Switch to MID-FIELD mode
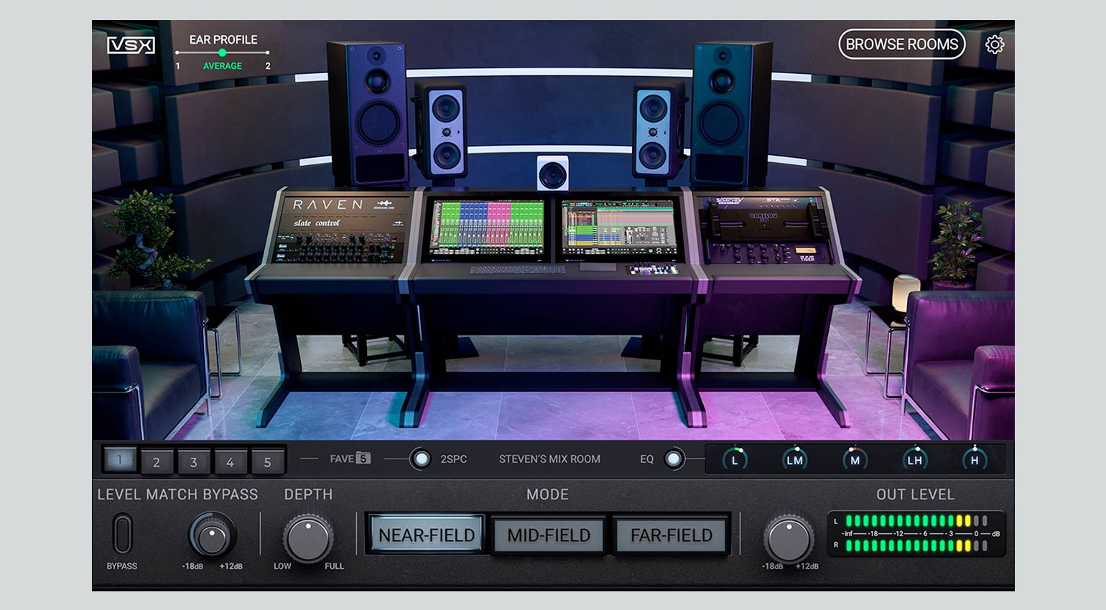This screenshot has height=610, width=1106. (x=549, y=535)
